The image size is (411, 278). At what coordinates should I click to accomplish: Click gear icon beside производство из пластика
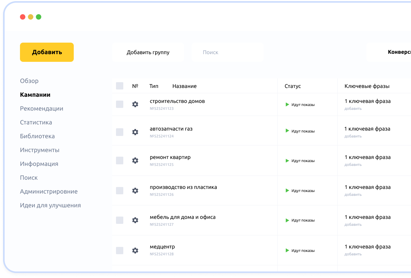pos(135,190)
